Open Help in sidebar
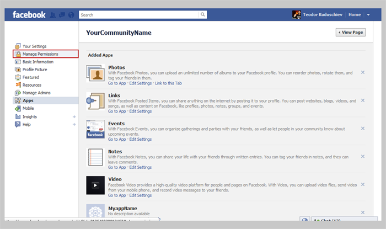Image resolution: width=386 pixels, height=229 pixels. pos(26,124)
